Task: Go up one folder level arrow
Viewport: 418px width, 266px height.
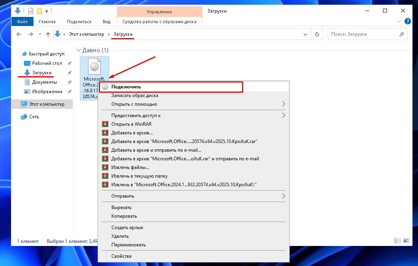Action: coord(48,34)
